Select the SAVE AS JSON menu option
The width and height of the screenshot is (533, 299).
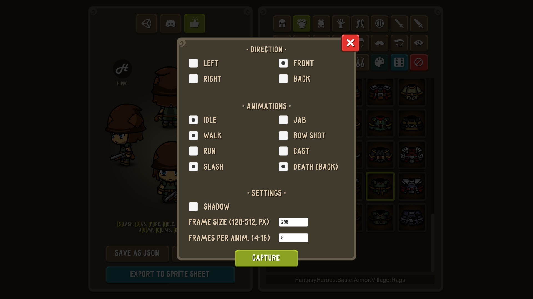pyautogui.click(x=137, y=253)
